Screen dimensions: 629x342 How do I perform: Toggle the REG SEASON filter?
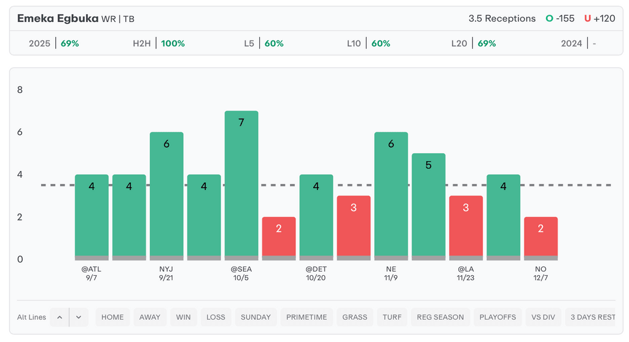point(440,317)
